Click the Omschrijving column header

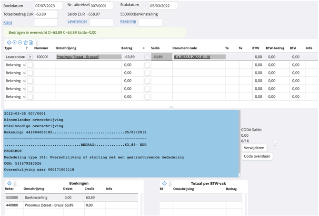66,48
